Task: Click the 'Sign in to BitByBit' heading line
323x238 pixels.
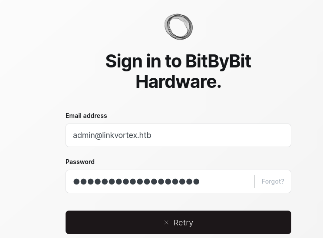Action: (x=178, y=61)
